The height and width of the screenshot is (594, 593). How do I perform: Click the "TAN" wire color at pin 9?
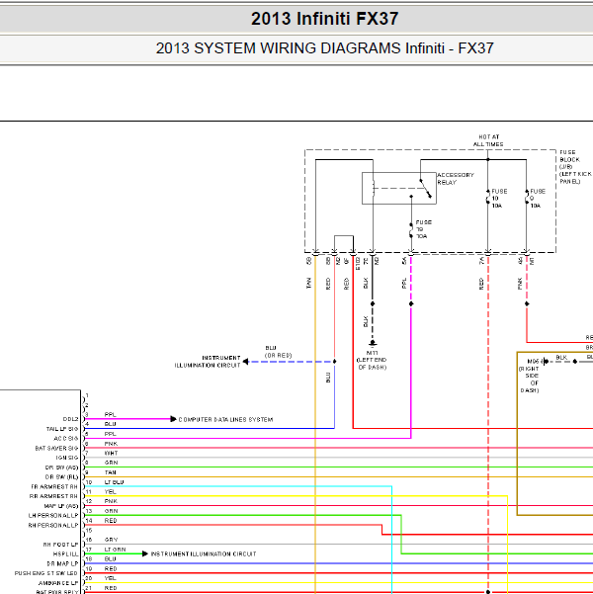(x=111, y=472)
